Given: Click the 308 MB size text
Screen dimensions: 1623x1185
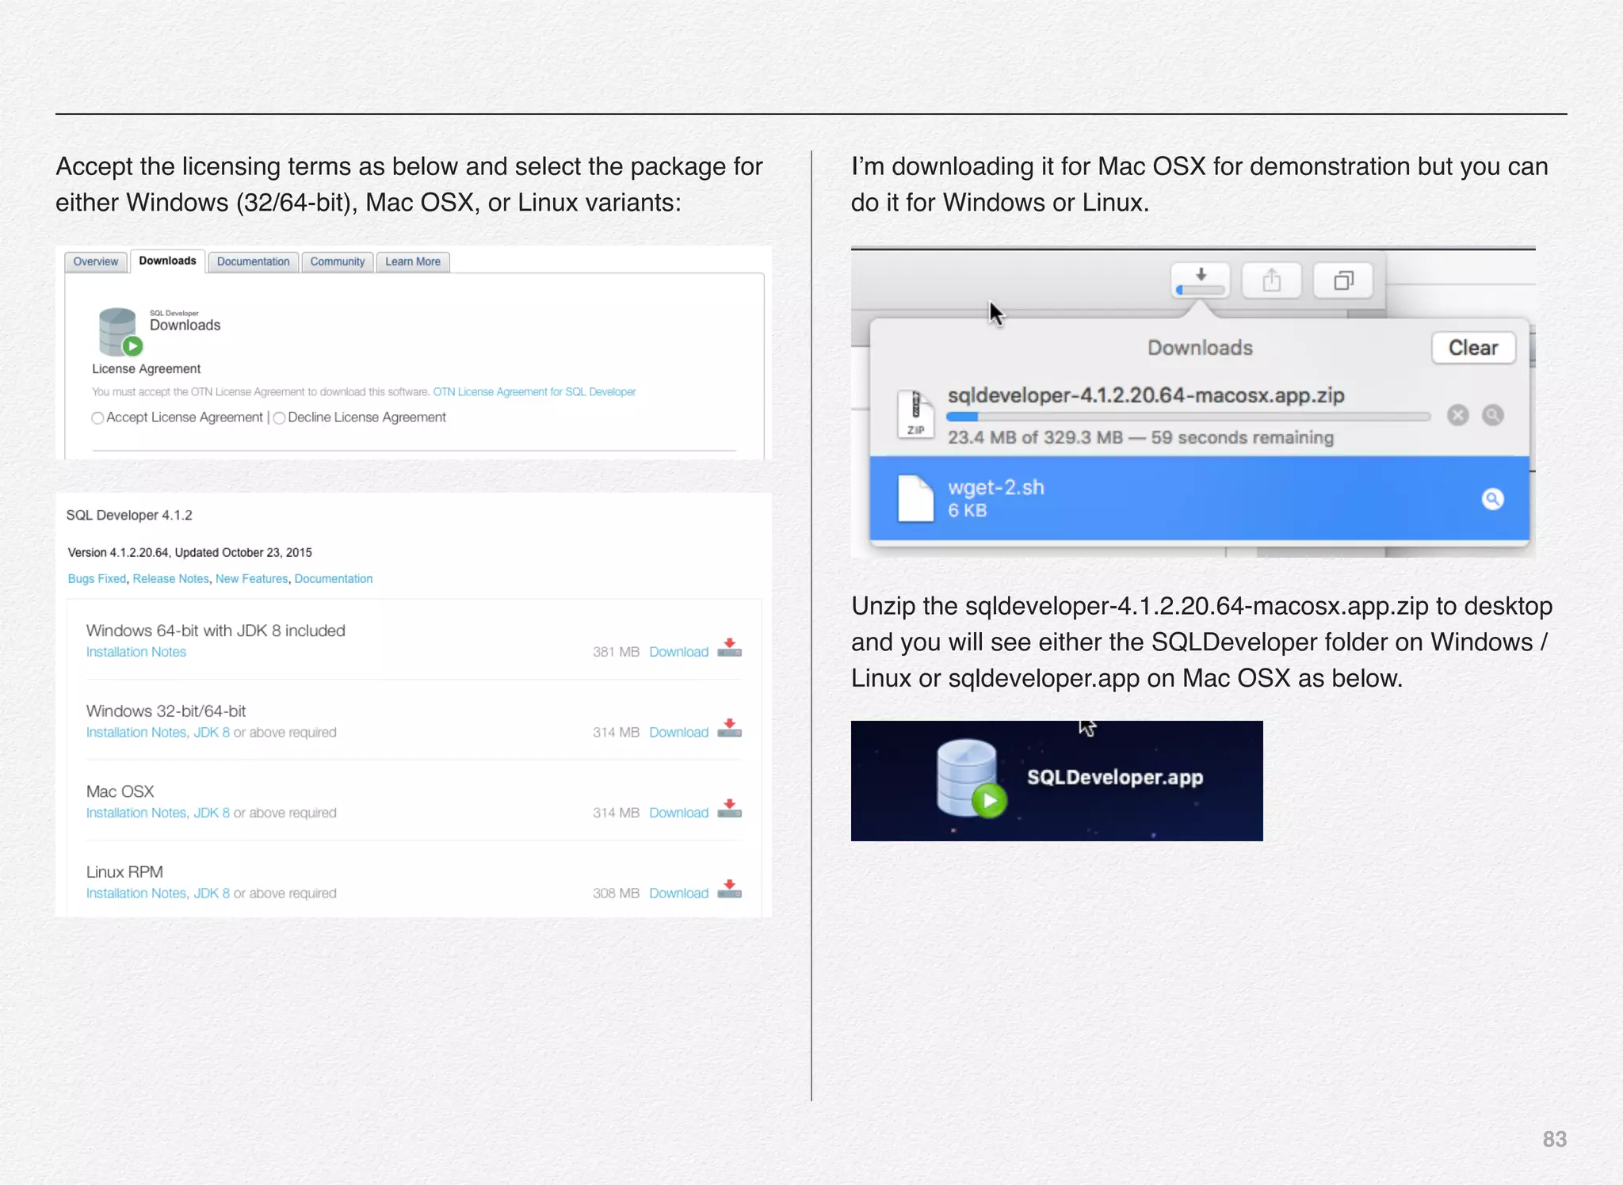Looking at the screenshot, I should click(x=616, y=894).
